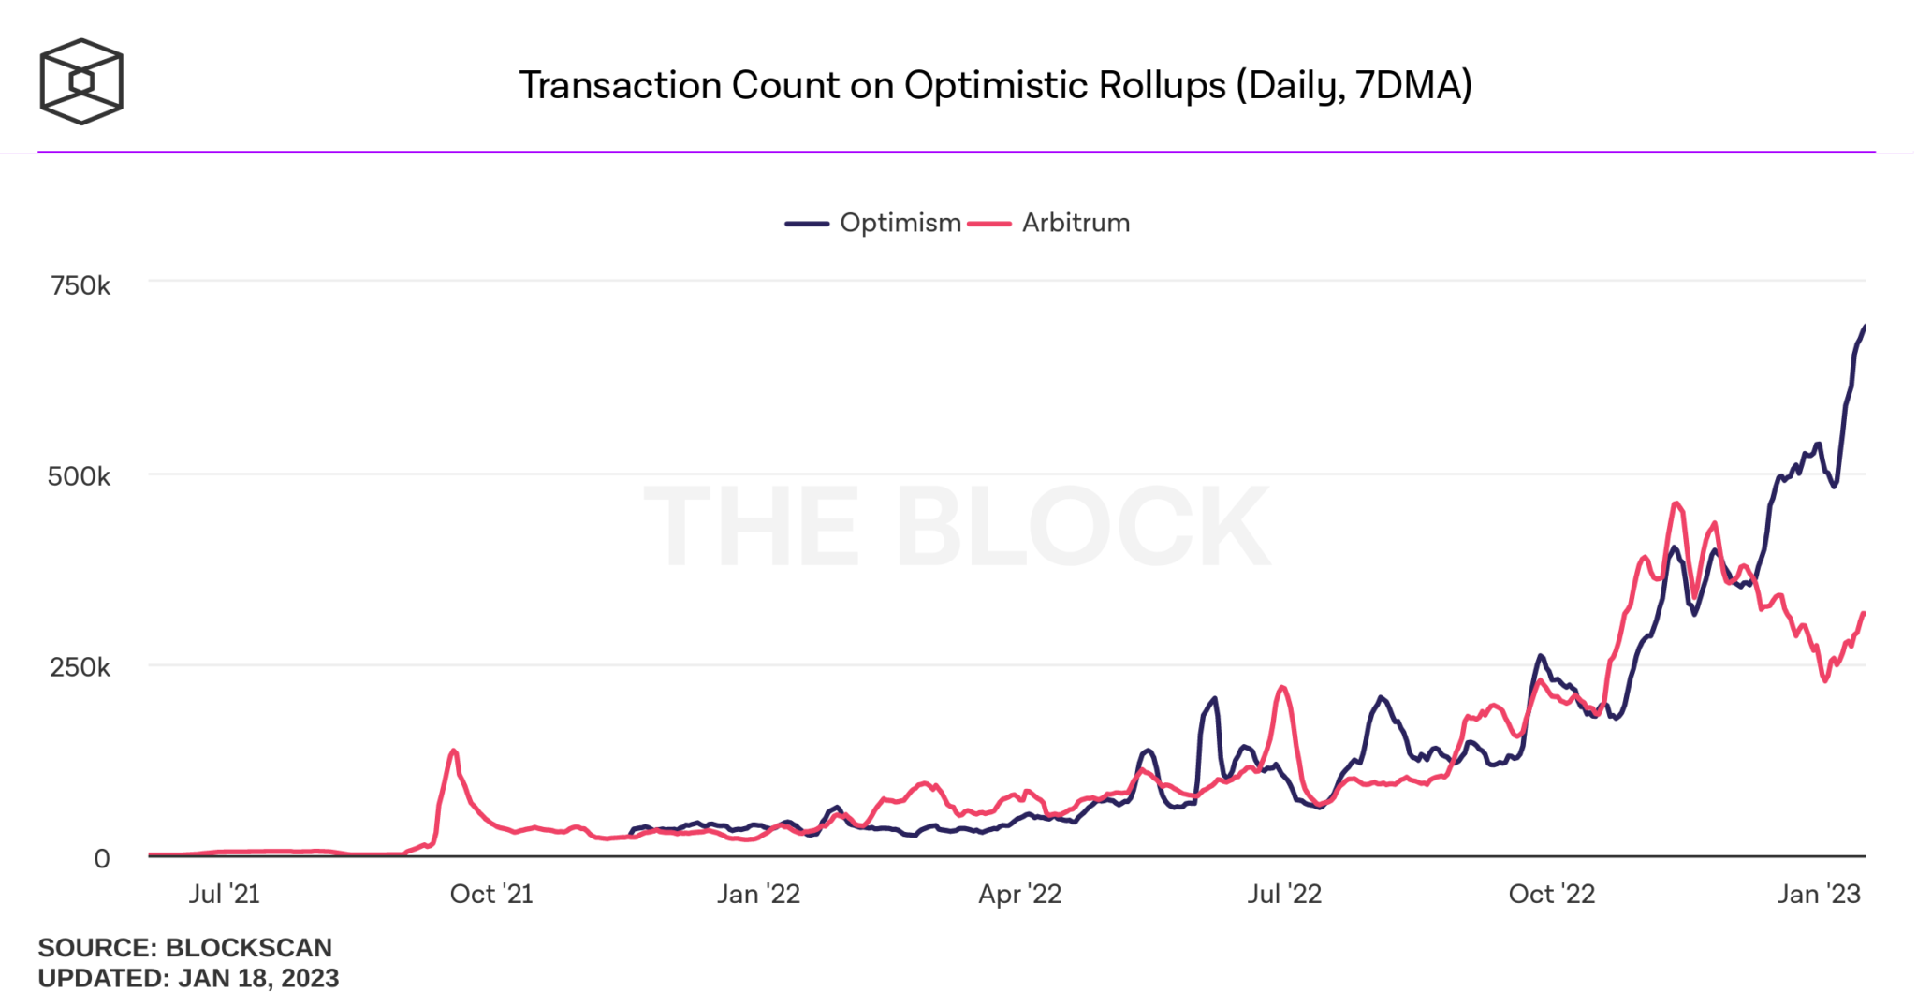The width and height of the screenshot is (1917, 1006).
Task: Click the UPDATED: JAN 18, 2023 text
Action: tap(188, 978)
